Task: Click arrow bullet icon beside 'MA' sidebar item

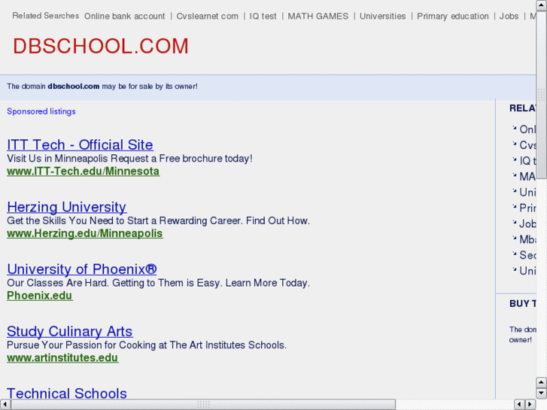Action: point(514,175)
